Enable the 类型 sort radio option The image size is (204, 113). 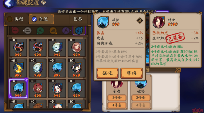10,19
